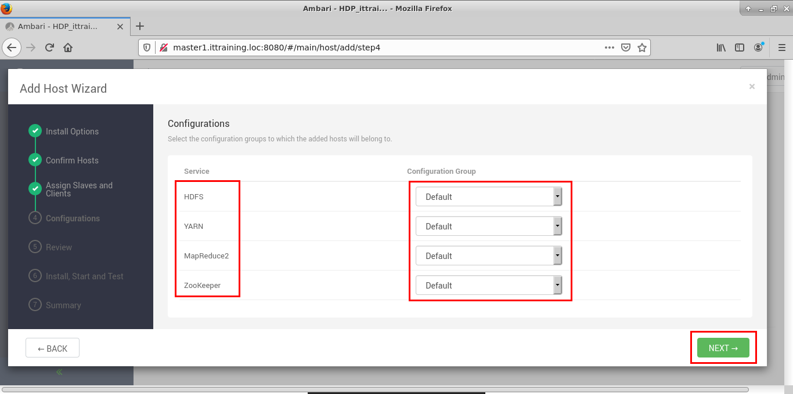Click the insecure connection padlock icon
The image size is (793, 394).
point(163,48)
